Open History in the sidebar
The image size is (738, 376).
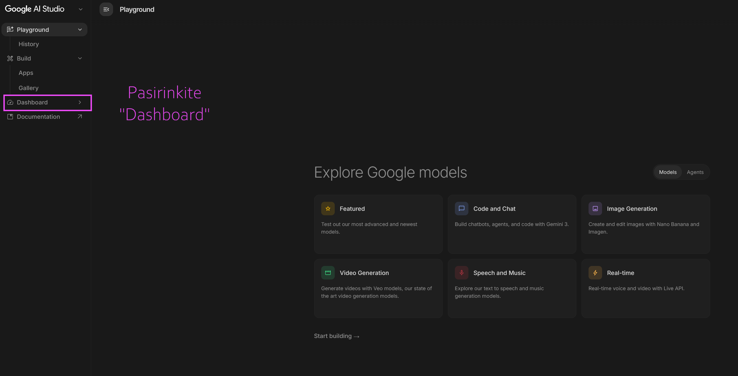pyautogui.click(x=29, y=44)
